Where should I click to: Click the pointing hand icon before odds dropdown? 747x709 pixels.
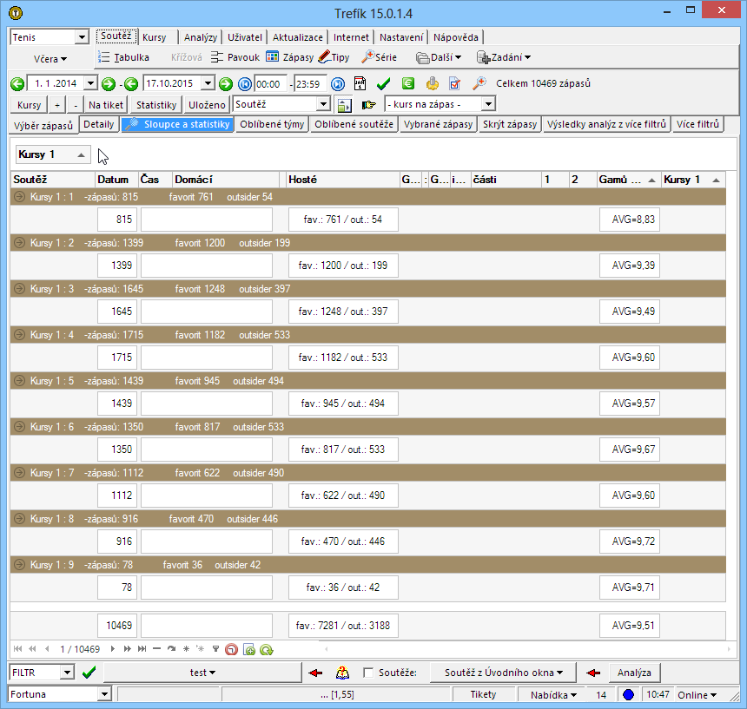tap(369, 105)
